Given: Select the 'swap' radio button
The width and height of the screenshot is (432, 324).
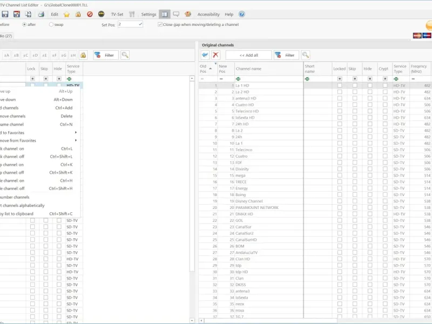Looking at the screenshot, I should pyautogui.click(x=51, y=24).
